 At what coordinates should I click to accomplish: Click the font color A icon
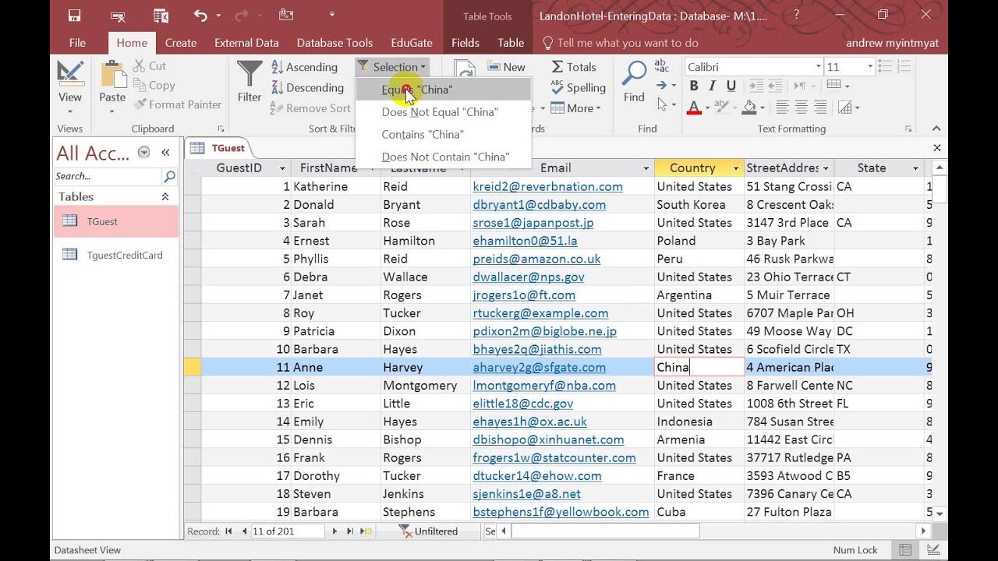click(694, 107)
